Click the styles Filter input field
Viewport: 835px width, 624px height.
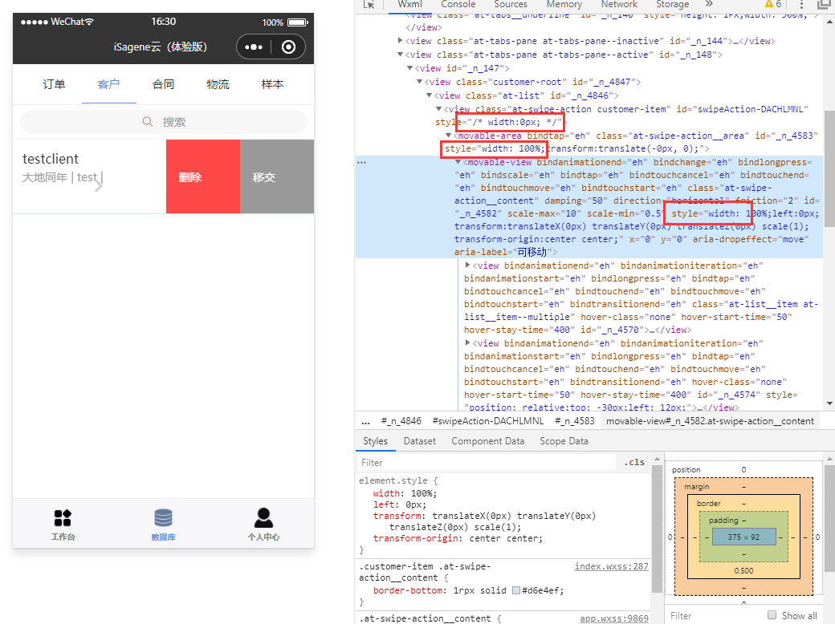coord(487,462)
